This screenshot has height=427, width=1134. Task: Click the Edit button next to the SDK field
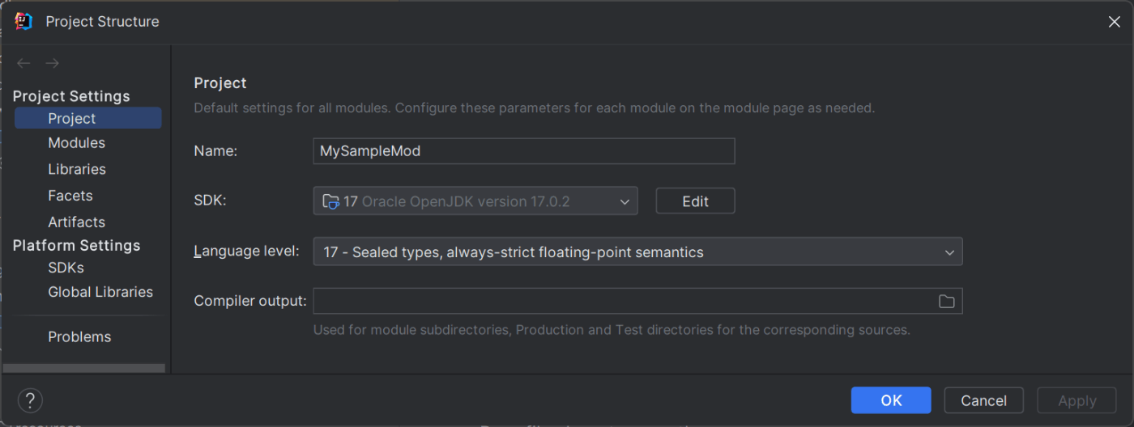click(x=695, y=201)
